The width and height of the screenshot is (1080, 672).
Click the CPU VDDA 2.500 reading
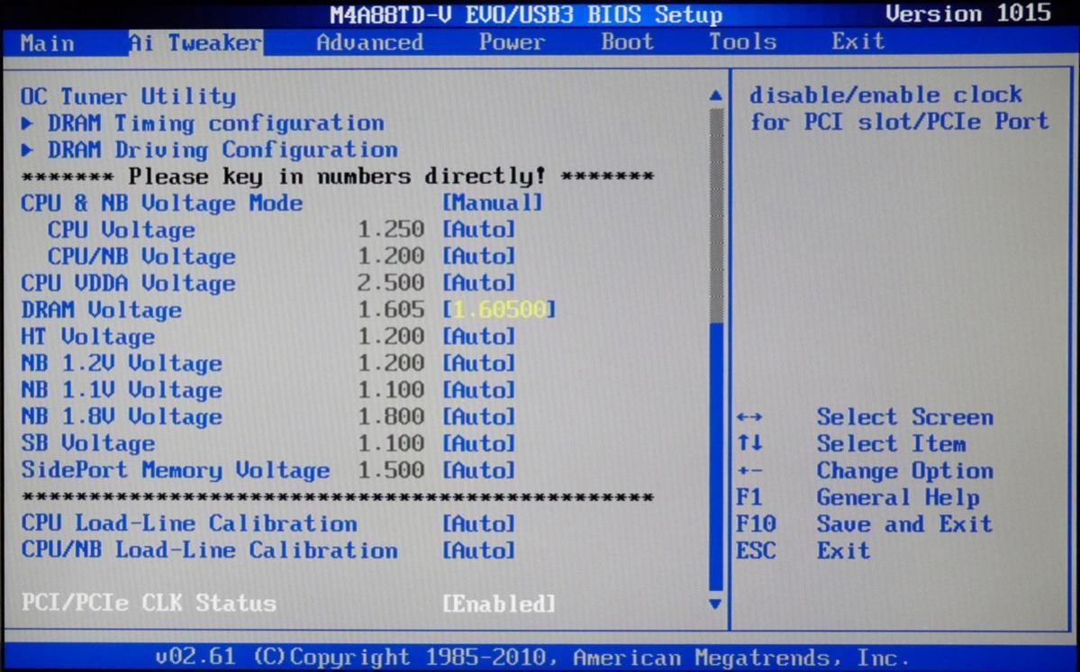tap(391, 283)
